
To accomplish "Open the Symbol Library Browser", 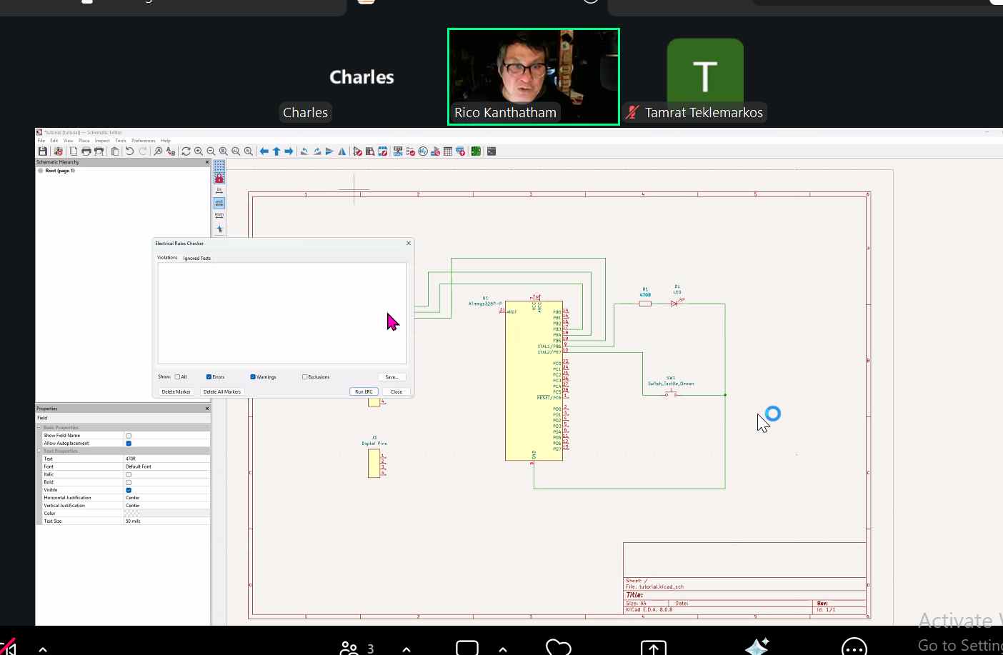I will coord(370,151).
